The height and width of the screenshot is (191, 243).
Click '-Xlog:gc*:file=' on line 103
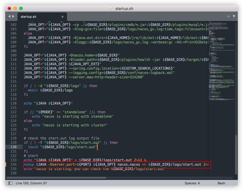click(88, 29)
